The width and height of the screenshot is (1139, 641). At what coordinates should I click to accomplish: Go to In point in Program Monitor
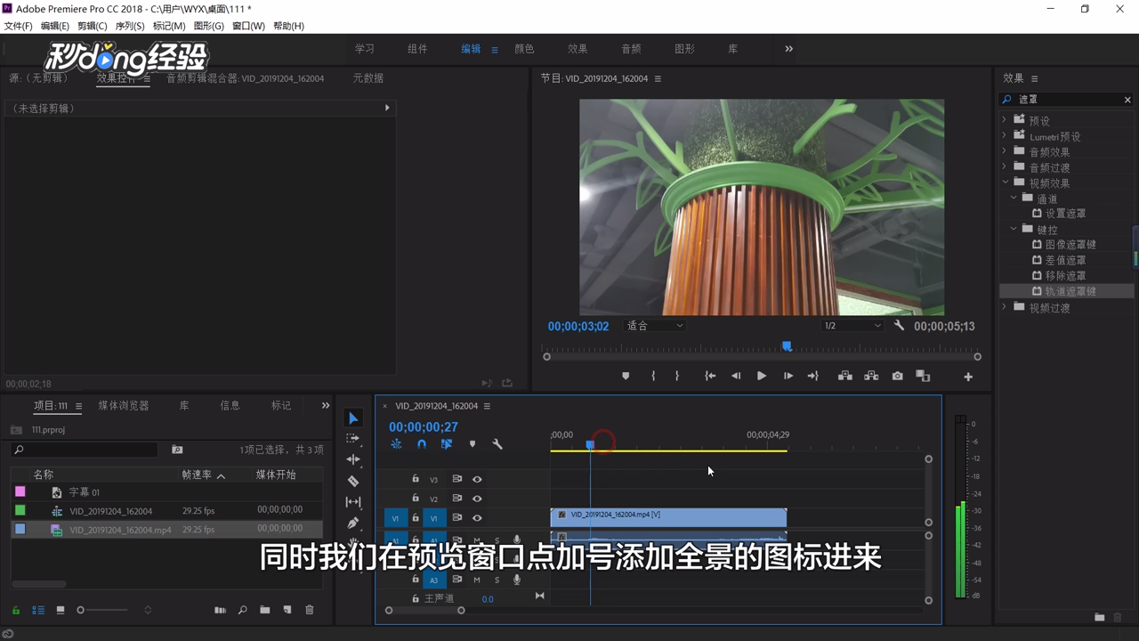[x=710, y=376]
